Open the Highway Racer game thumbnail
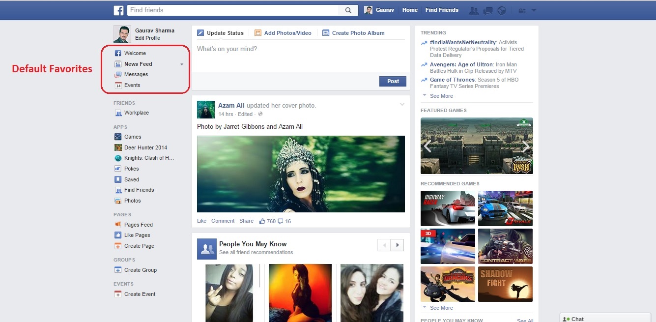 [448, 208]
